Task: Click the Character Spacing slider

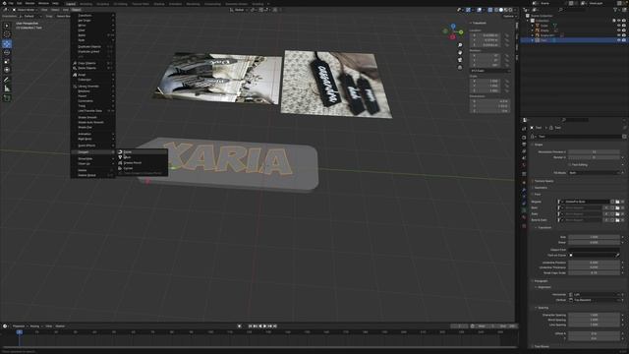Action: [x=594, y=315]
